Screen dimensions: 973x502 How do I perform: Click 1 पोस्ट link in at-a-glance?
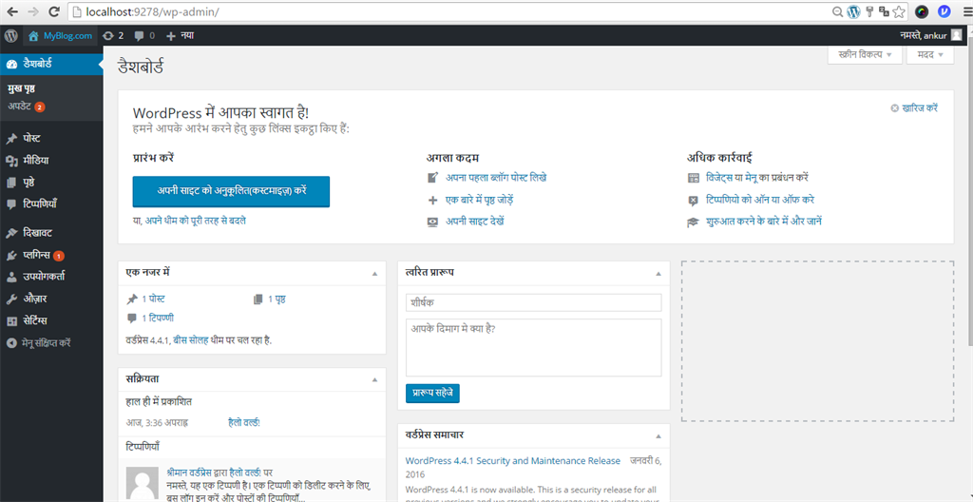click(153, 299)
